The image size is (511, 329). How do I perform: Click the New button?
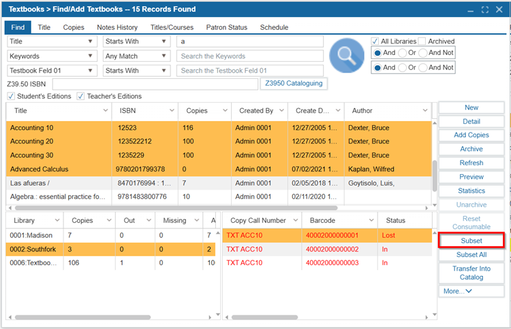coord(471,107)
